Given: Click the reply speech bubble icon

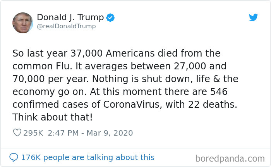Looking at the screenshot, I should click(x=14, y=157).
